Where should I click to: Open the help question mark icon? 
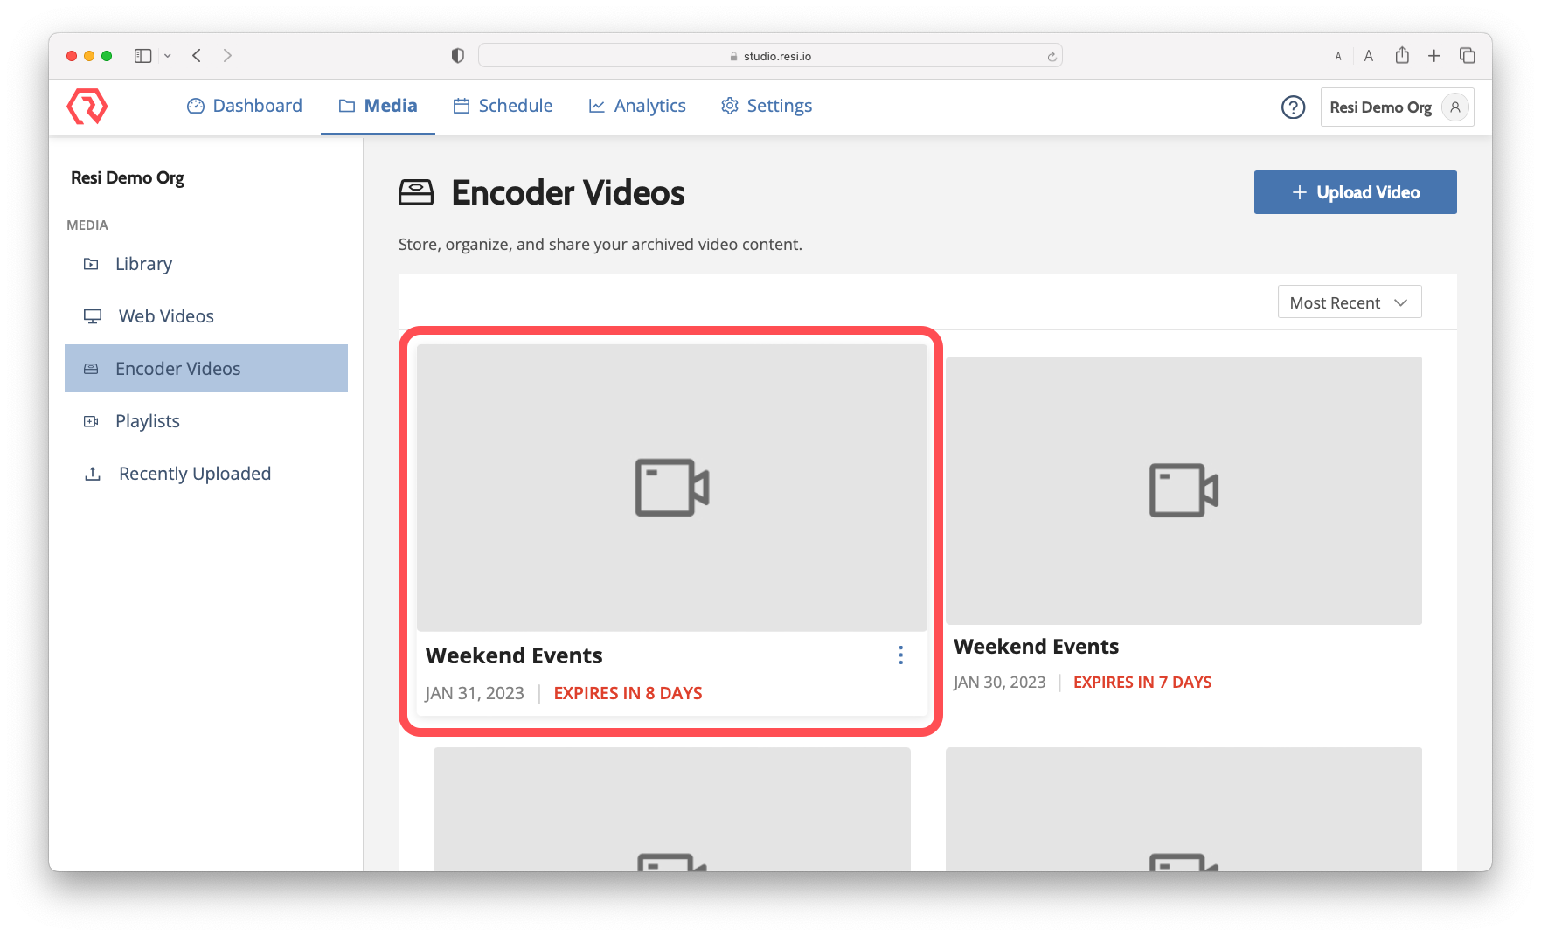point(1293,107)
